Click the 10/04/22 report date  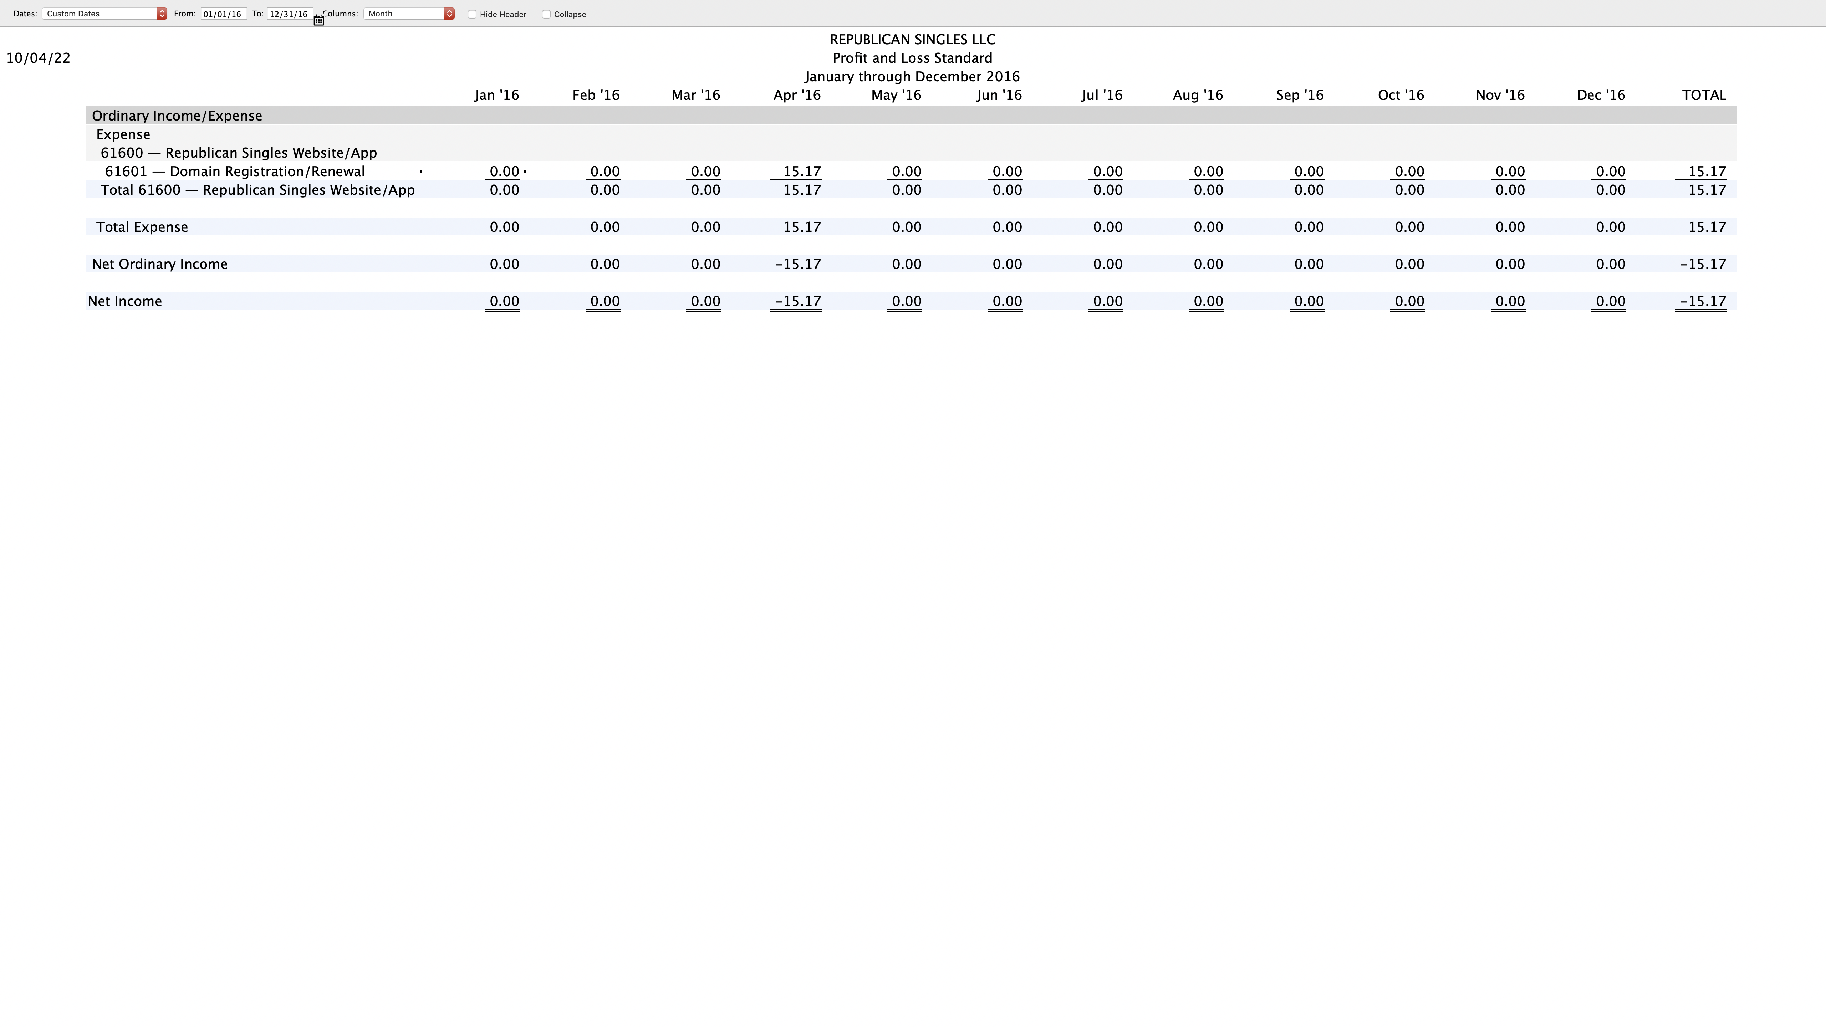38,58
